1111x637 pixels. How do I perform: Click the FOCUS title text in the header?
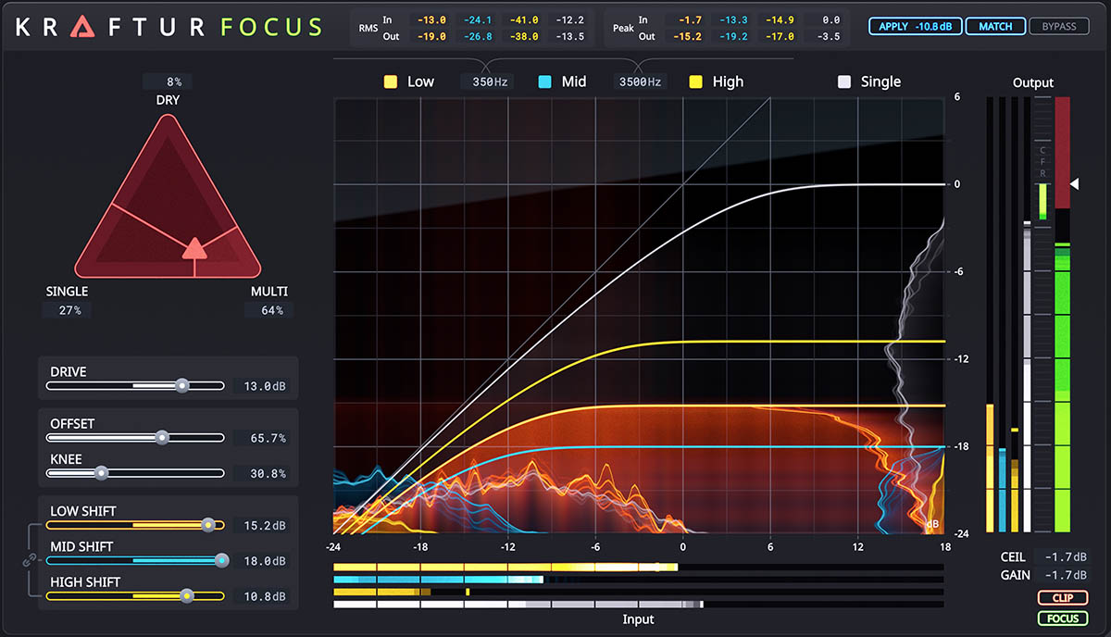coord(272,27)
